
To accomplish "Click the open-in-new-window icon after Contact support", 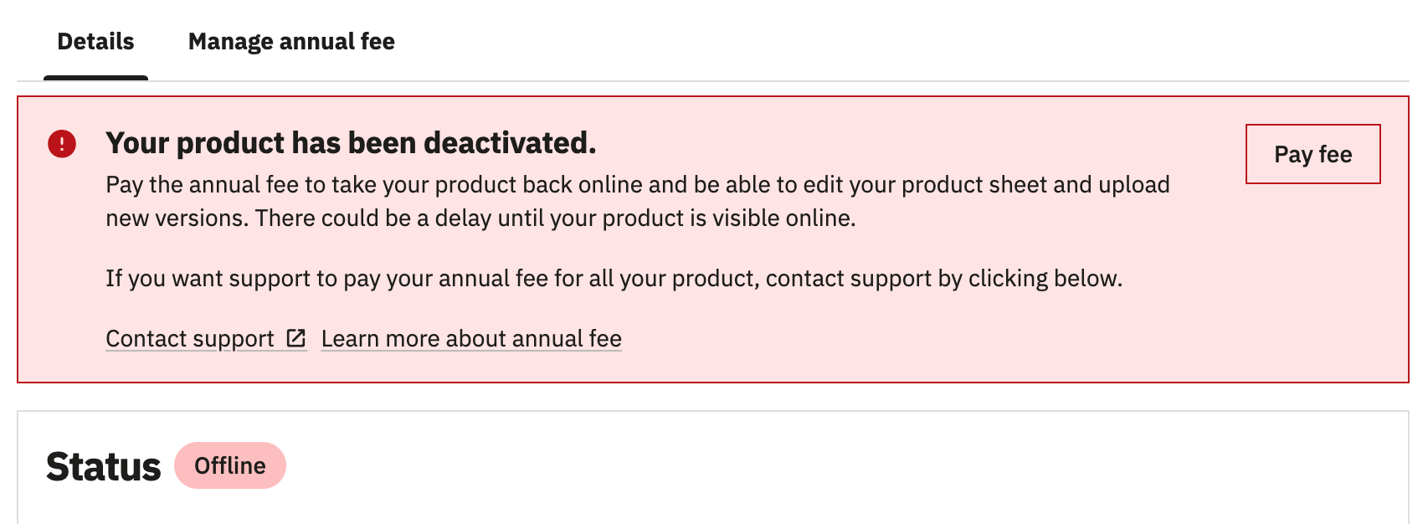I will point(296,338).
